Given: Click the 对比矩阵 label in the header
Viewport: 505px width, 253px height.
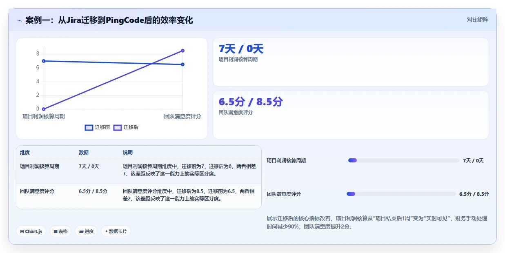Looking at the screenshot, I should point(477,20).
